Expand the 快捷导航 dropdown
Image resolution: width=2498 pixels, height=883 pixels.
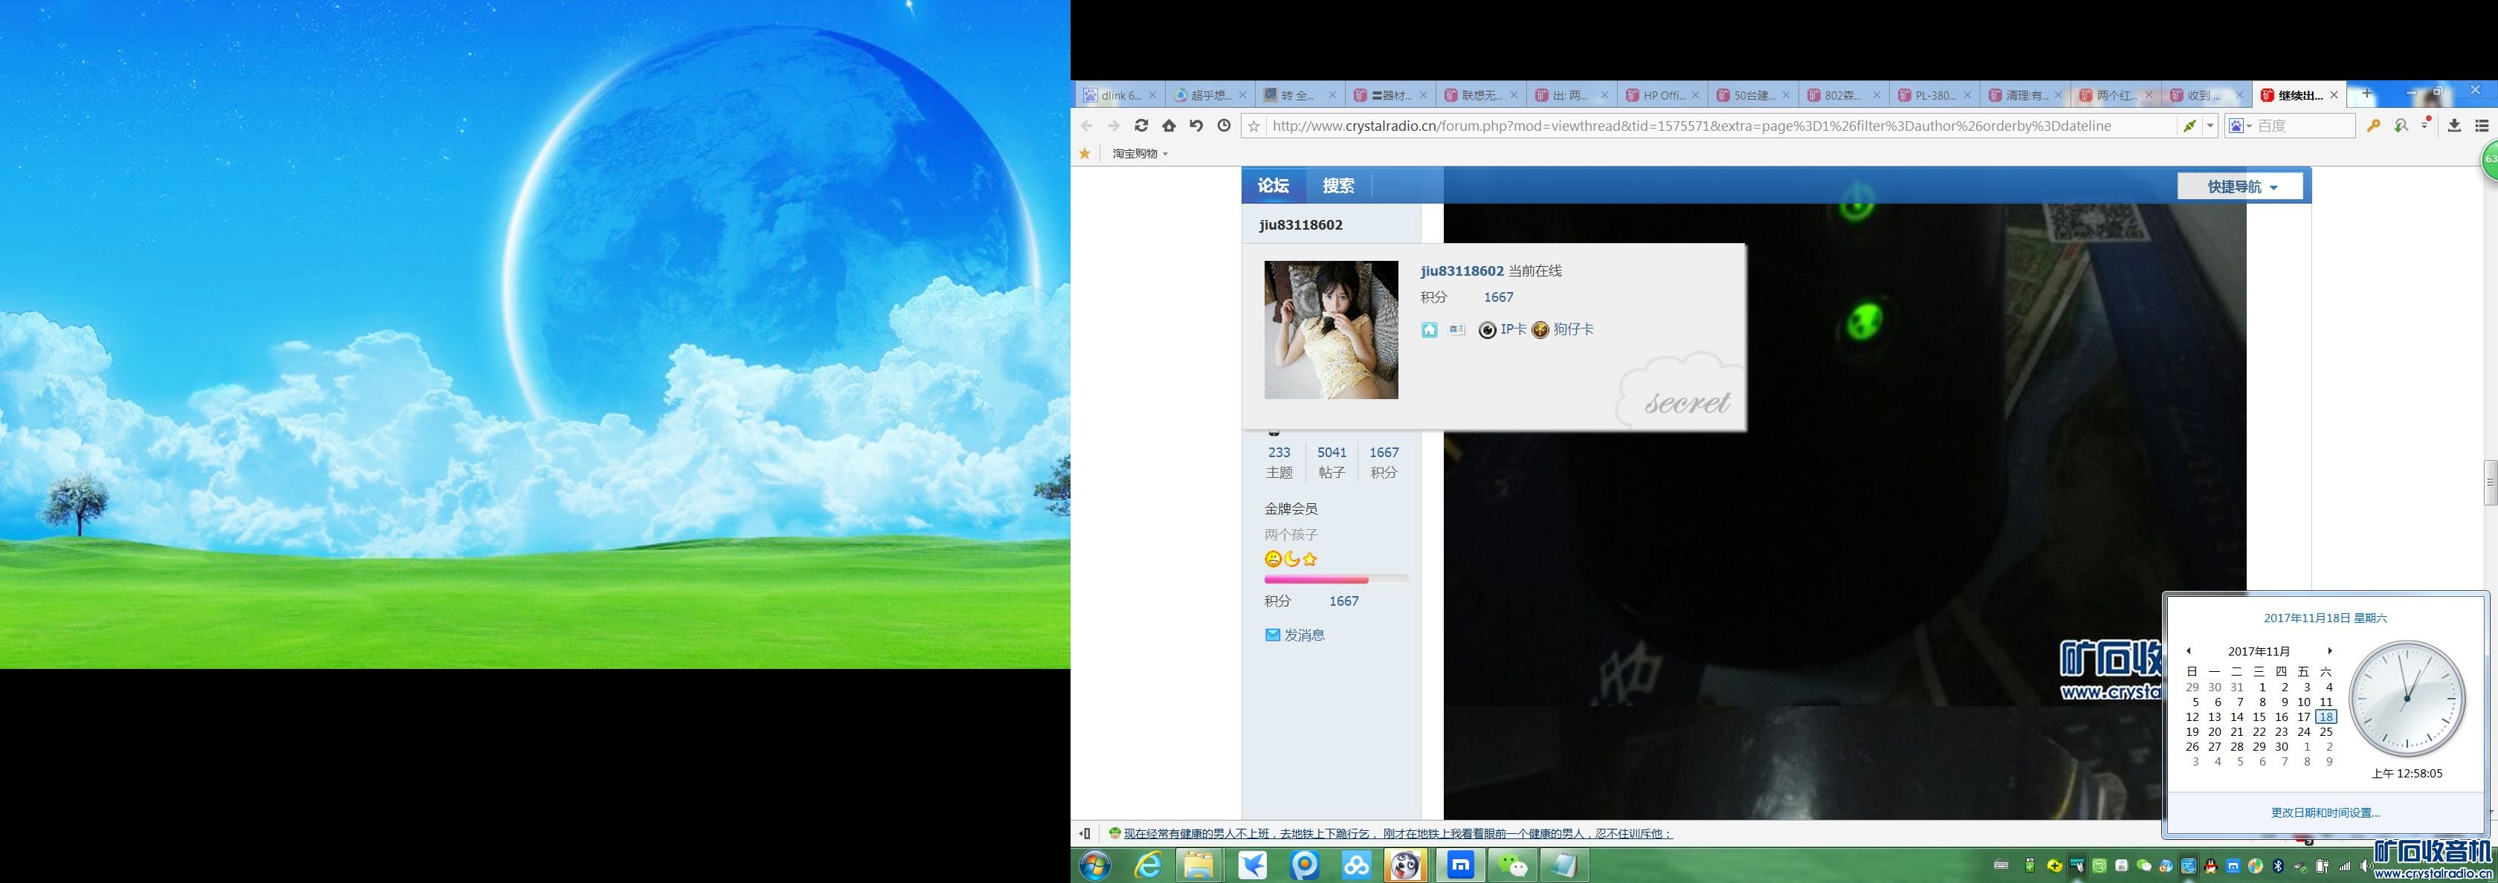tap(2241, 186)
